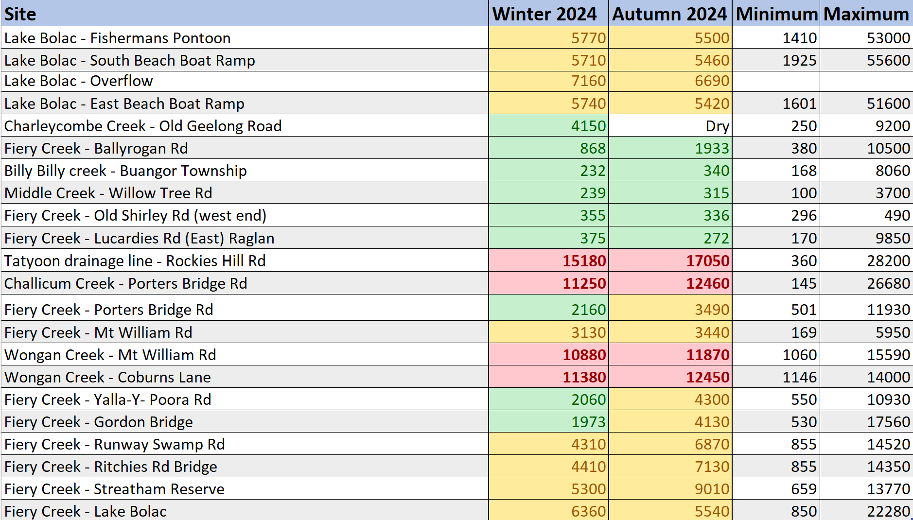Image resolution: width=913 pixels, height=520 pixels.
Task: Select the Autumn 2024 header cell
Action: point(670,13)
